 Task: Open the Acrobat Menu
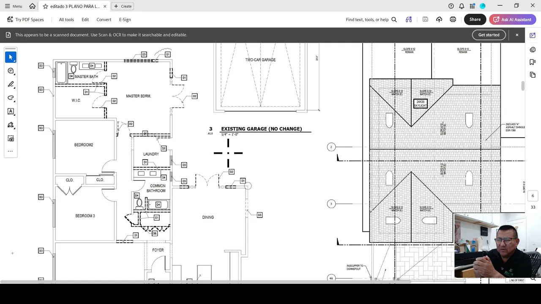tap(13, 6)
